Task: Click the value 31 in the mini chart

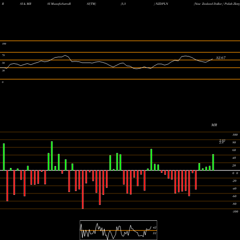Action: tap(155, 233)
